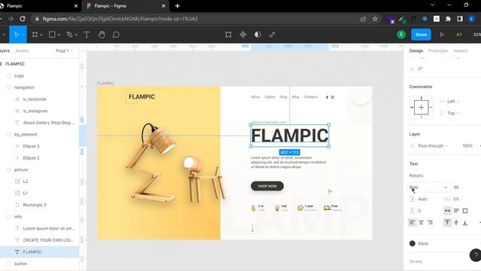Screen dimensions: 481x271
Task: Open the Page 1 dropdown
Action: 64,50
